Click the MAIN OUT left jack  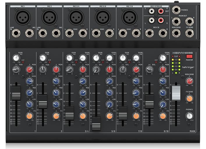pyautogui.click(x=176, y=21)
